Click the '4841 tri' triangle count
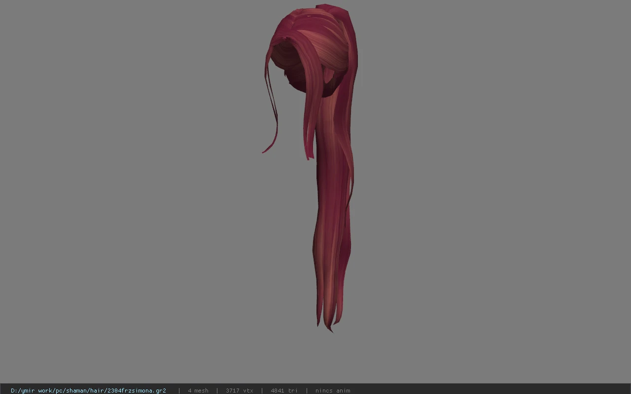 (284, 391)
